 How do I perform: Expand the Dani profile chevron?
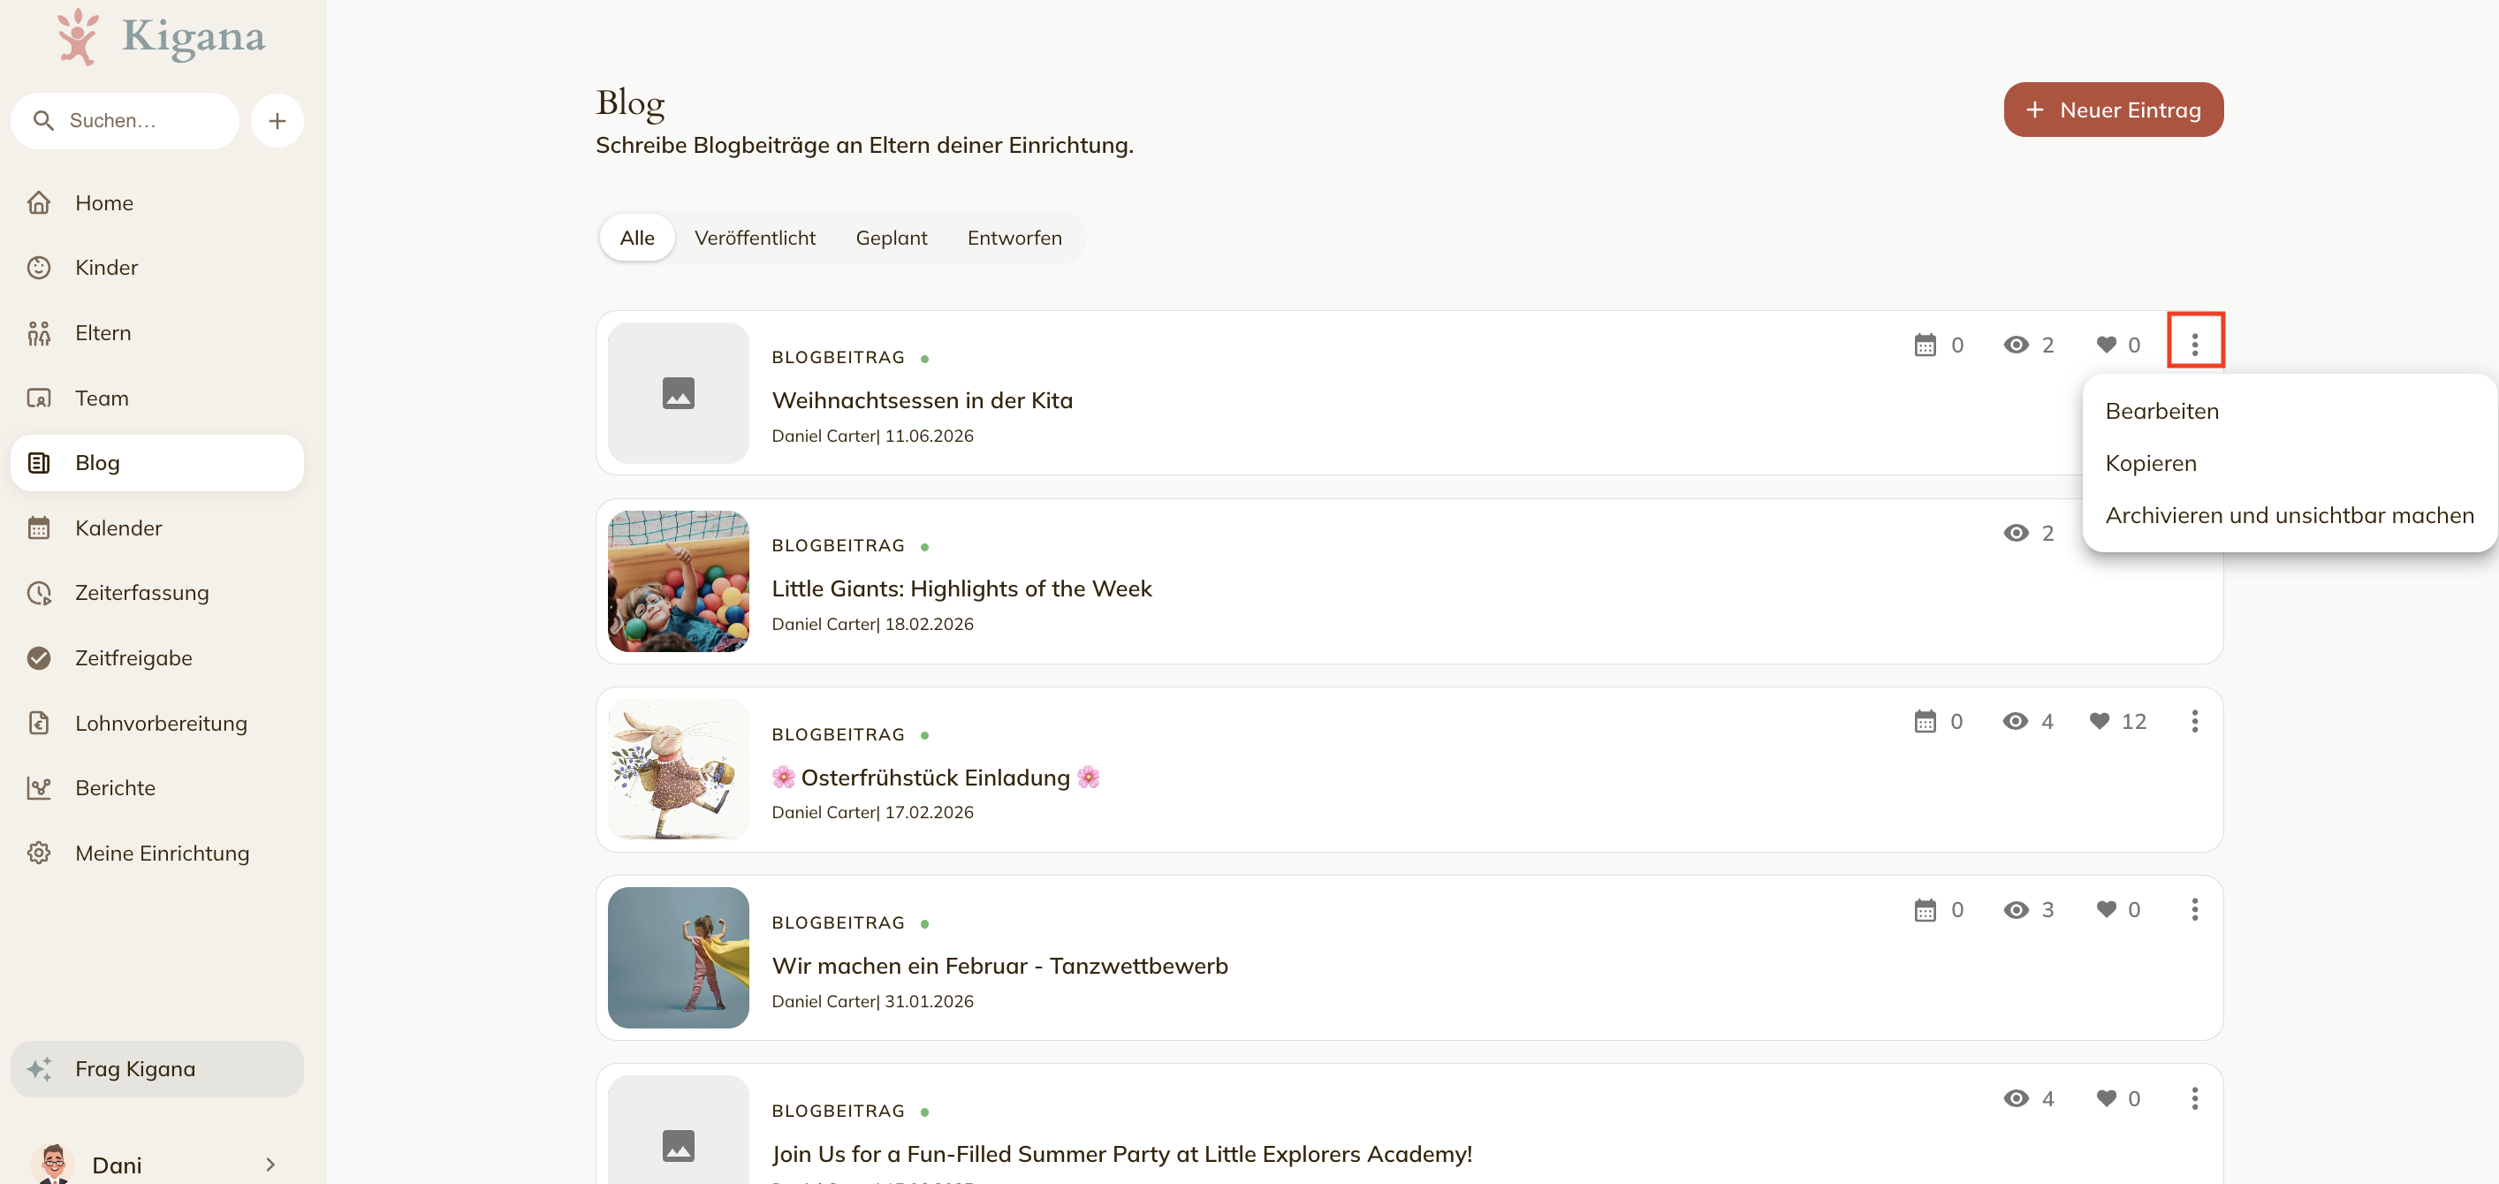(x=270, y=1165)
